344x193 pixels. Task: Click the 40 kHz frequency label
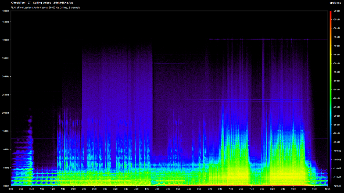5,40
